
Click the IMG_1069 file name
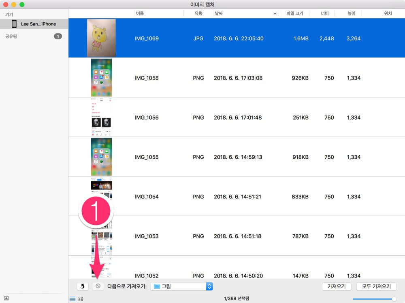[147, 38]
